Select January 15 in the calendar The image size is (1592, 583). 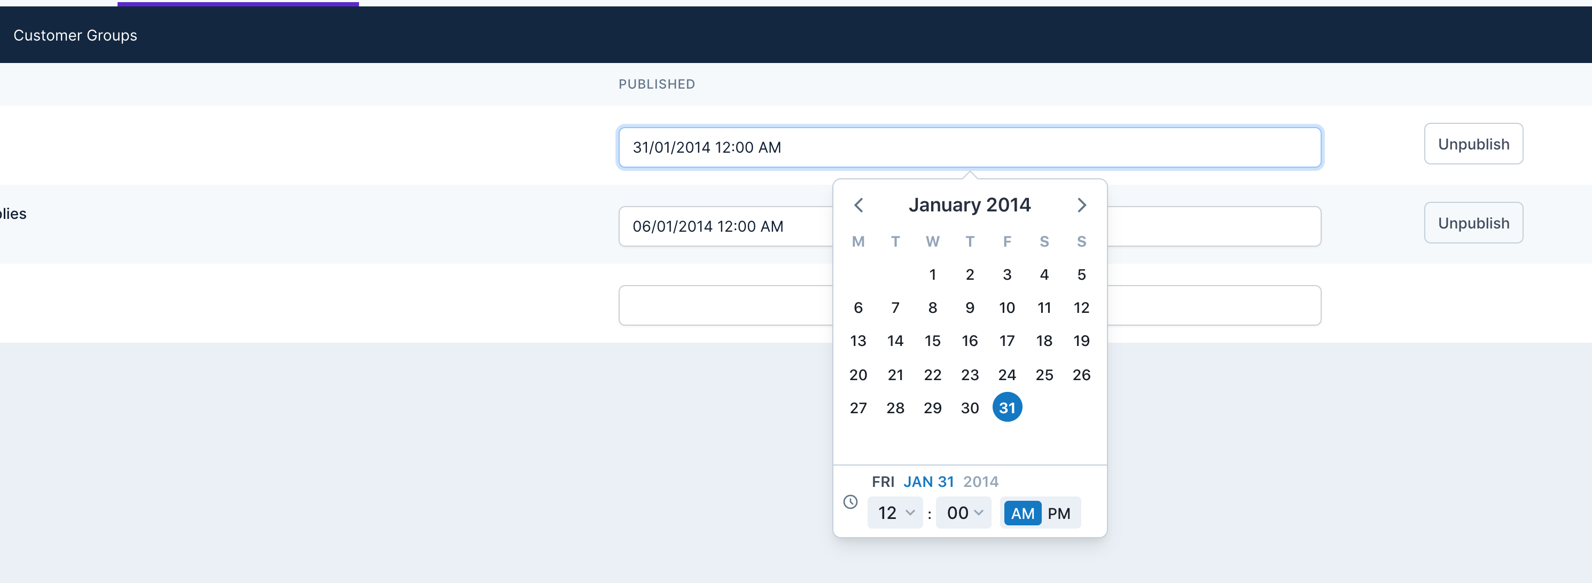(933, 340)
